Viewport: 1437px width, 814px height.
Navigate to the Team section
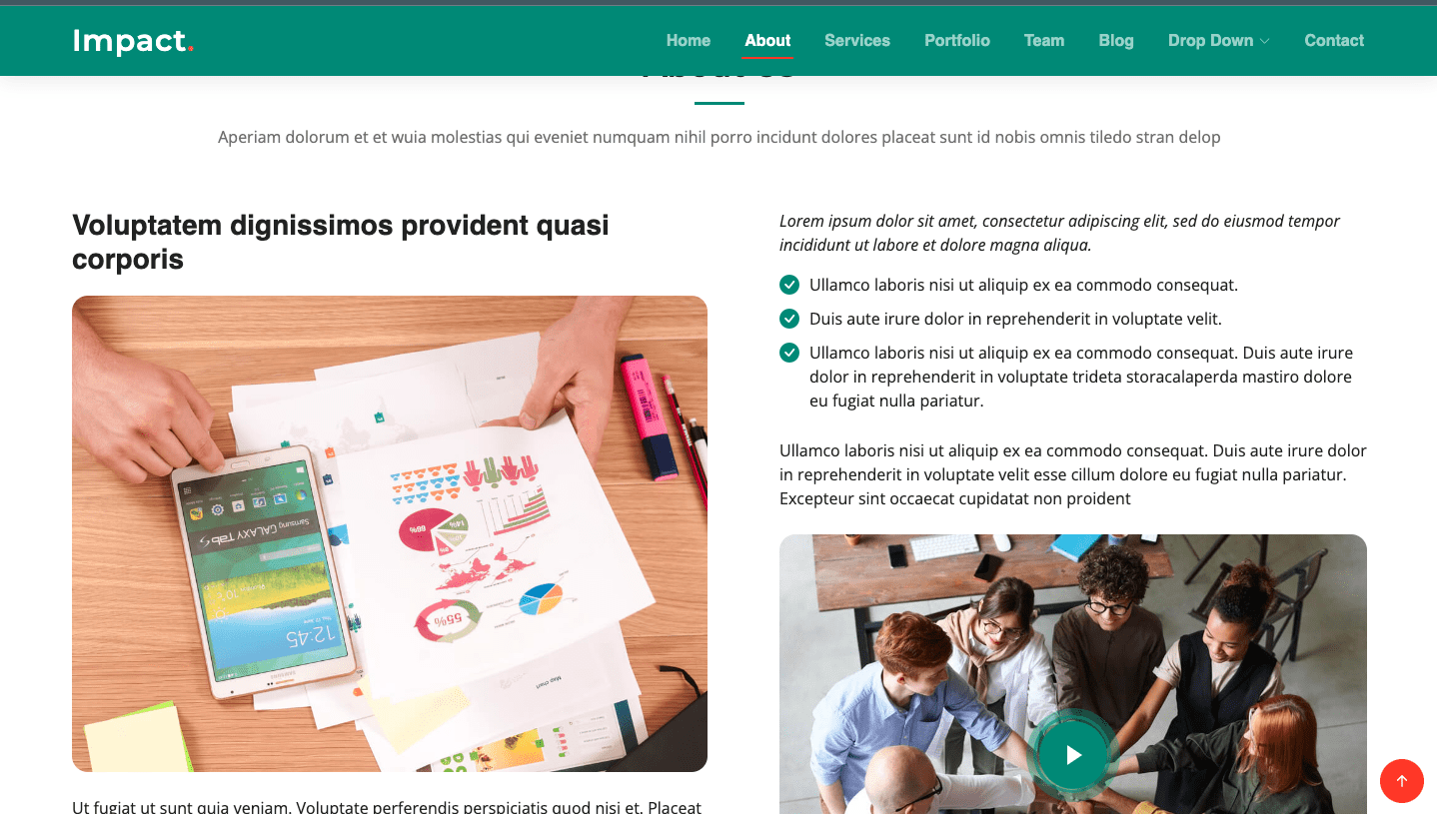coord(1044,40)
